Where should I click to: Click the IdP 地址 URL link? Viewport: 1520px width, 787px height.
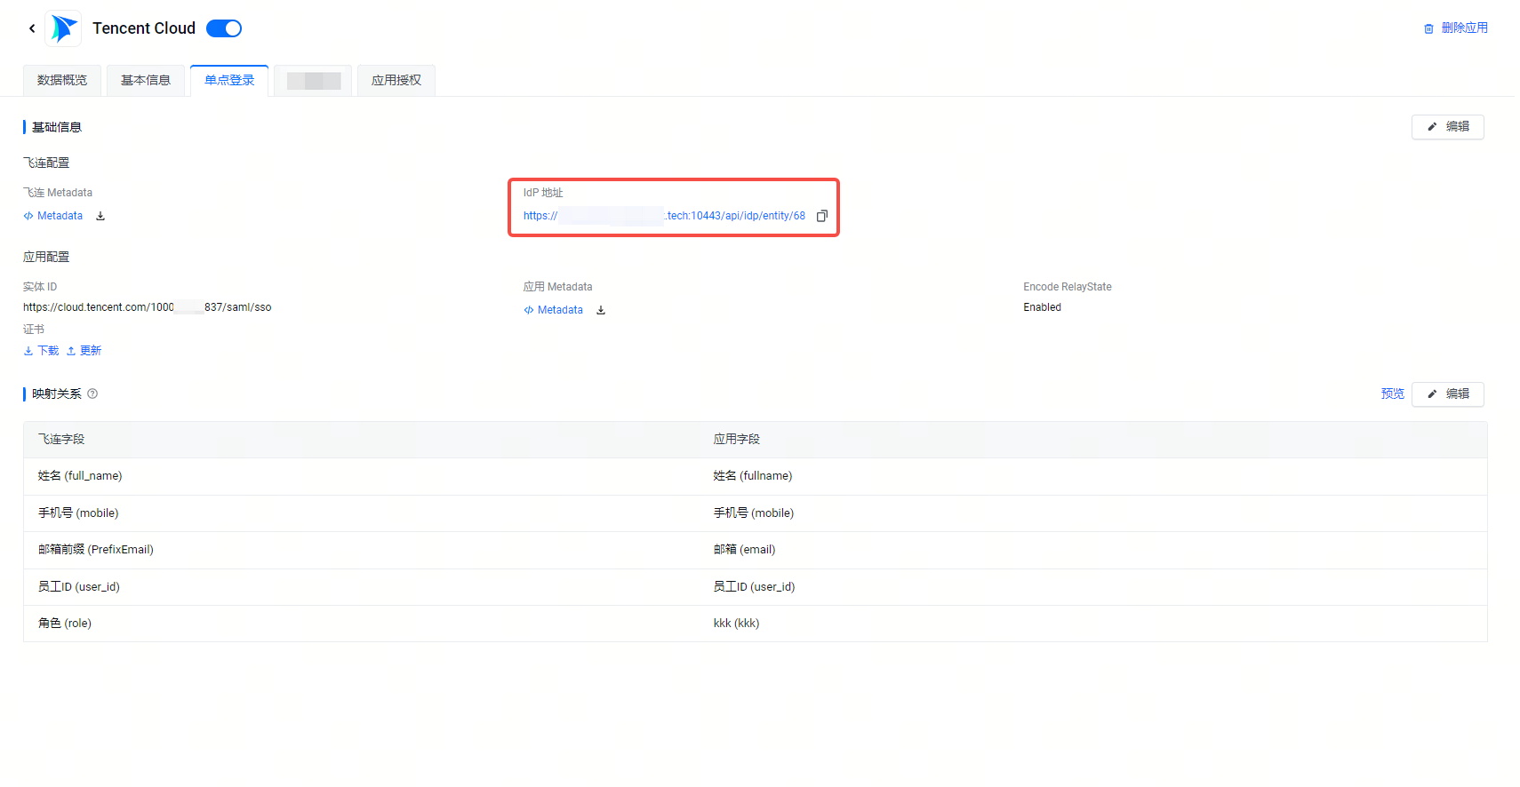[664, 216]
